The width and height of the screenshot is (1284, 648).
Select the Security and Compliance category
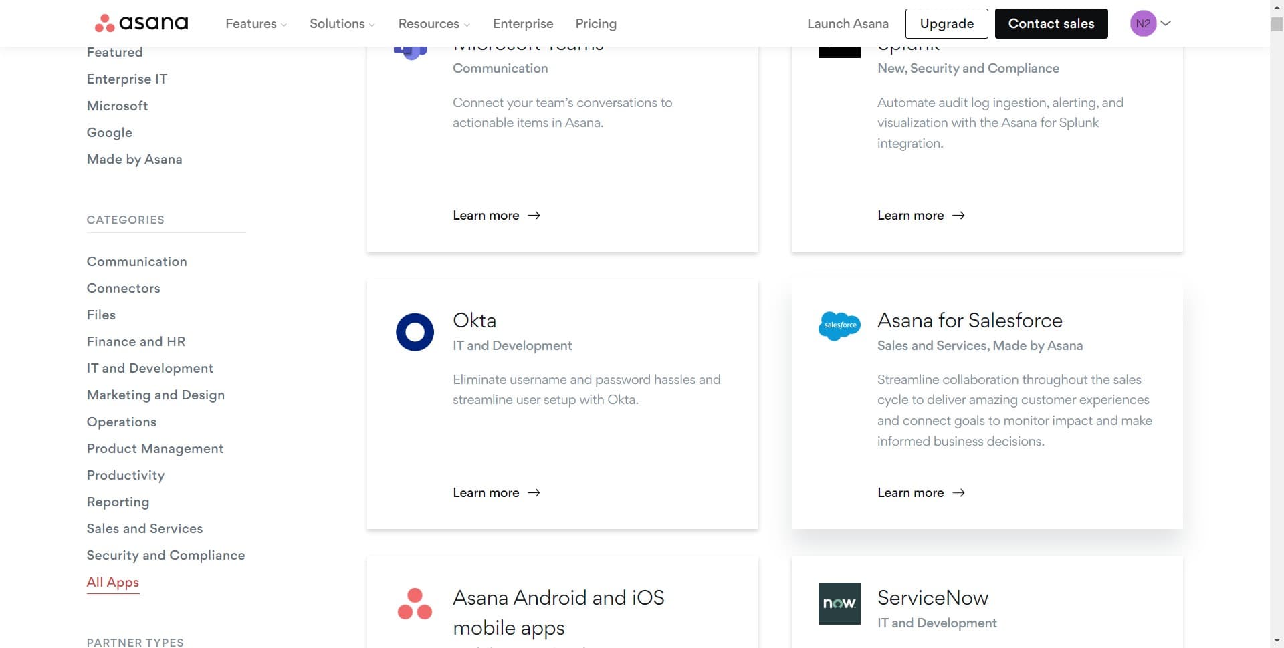165,555
